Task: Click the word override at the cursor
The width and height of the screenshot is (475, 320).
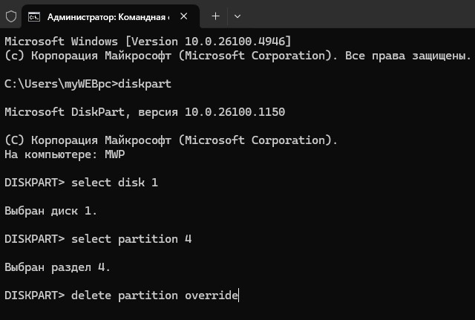Action: point(212,295)
